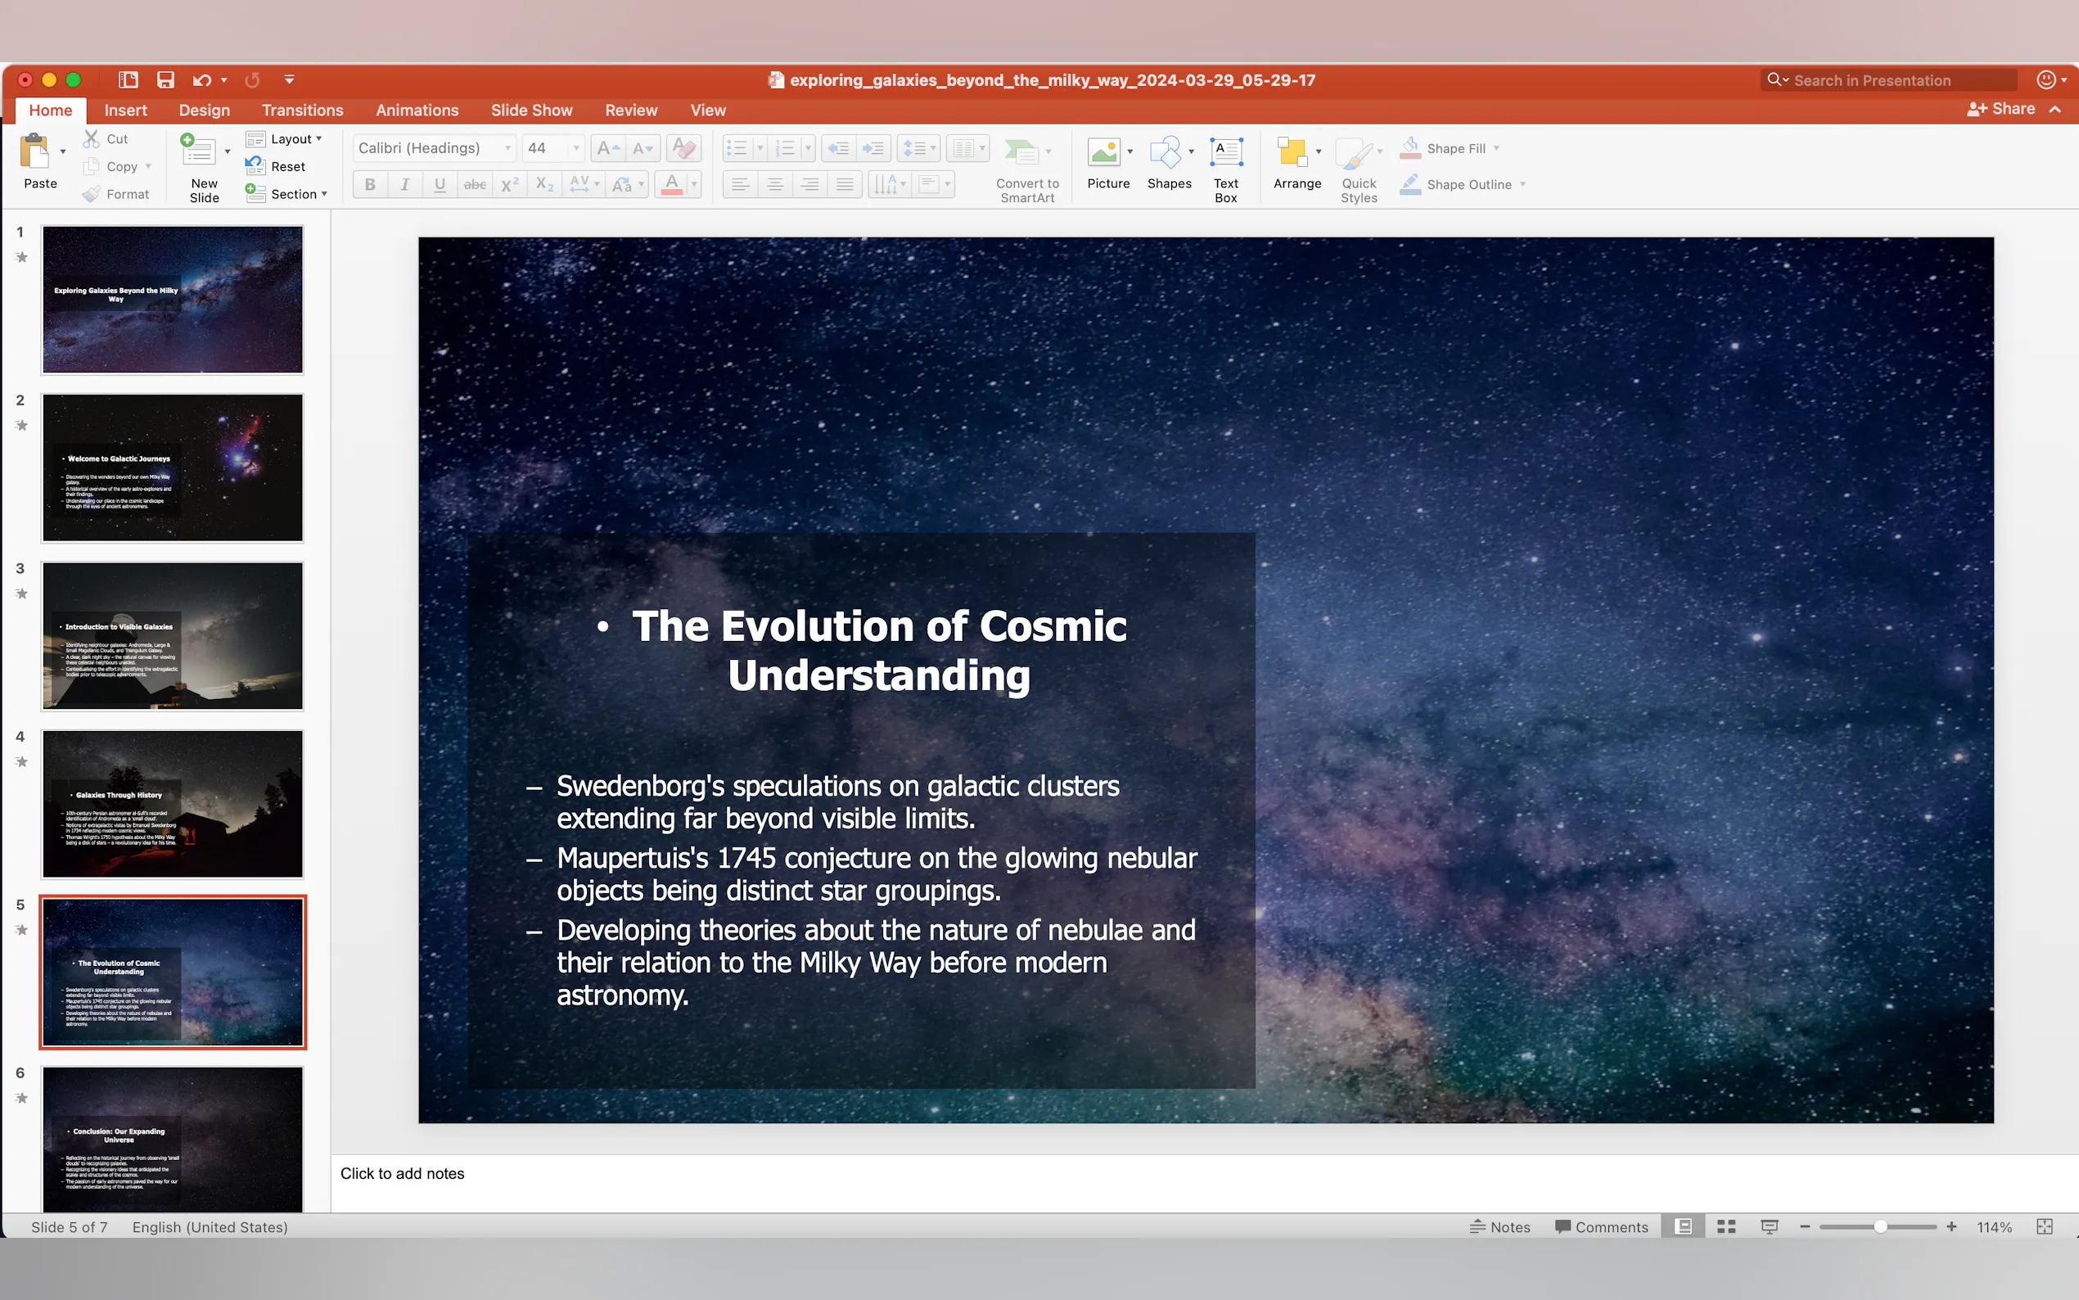Screen dimensions: 2079x1300
Task: Click the Clear Formatting eraser icon
Action: pyautogui.click(x=684, y=148)
